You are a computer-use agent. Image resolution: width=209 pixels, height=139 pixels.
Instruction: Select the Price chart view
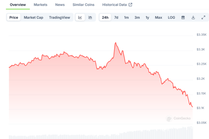[x=14, y=17]
